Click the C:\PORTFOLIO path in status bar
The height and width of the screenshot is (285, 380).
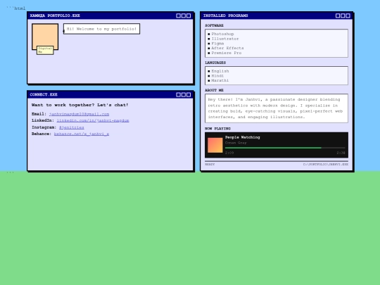click(326, 164)
